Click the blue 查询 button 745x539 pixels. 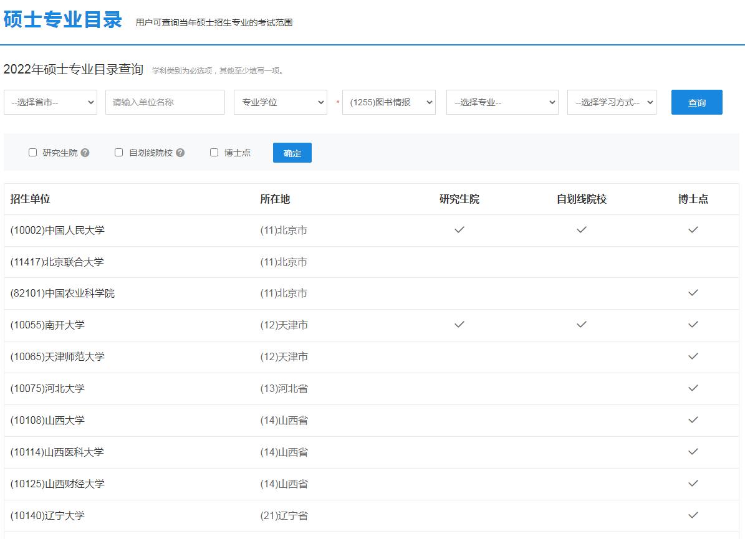click(696, 102)
